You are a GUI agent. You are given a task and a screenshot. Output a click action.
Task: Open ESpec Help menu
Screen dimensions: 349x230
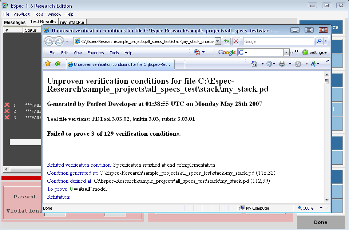(x=69, y=14)
